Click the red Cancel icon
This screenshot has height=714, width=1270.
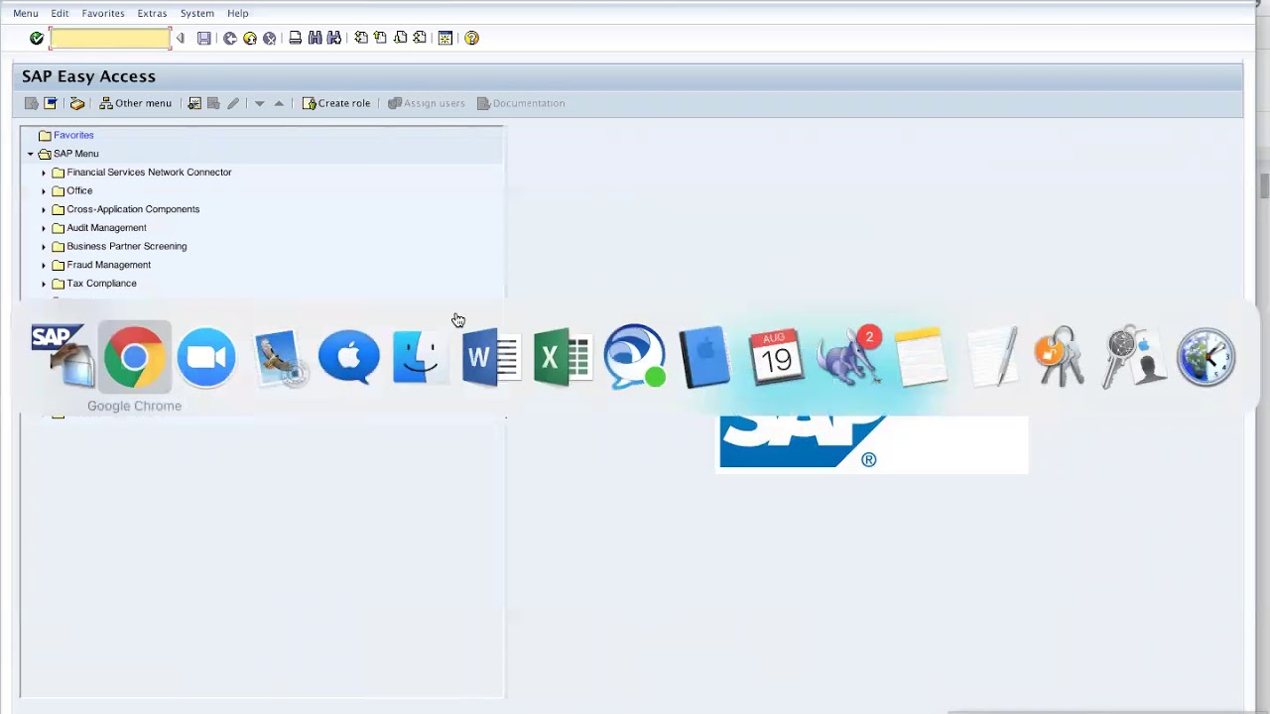click(269, 38)
